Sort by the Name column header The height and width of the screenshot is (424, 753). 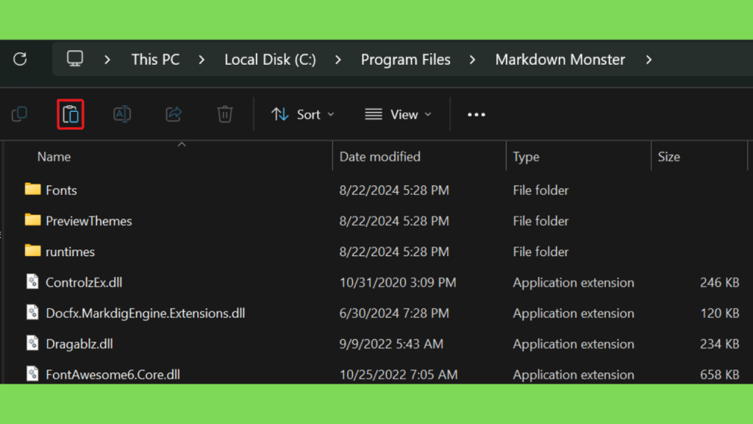click(x=54, y=157)
